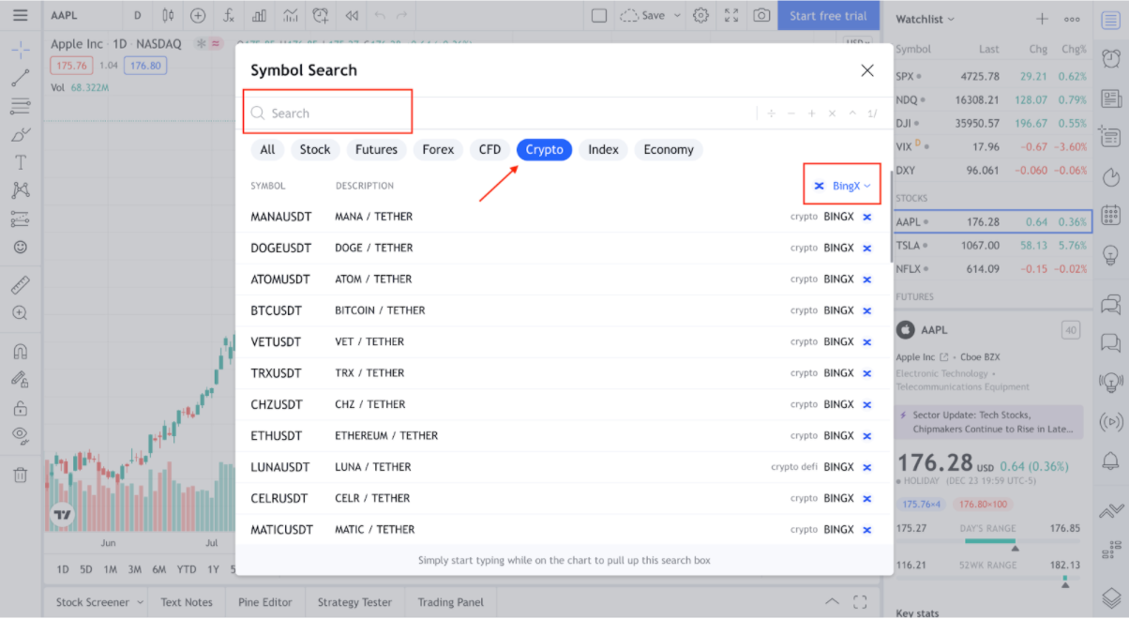This screenshot has width=1129, height=619.
Task: Set chart range to YTD
Action: tap(187, 569)
